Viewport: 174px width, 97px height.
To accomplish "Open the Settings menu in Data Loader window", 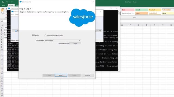I will [x=17, y=15].
